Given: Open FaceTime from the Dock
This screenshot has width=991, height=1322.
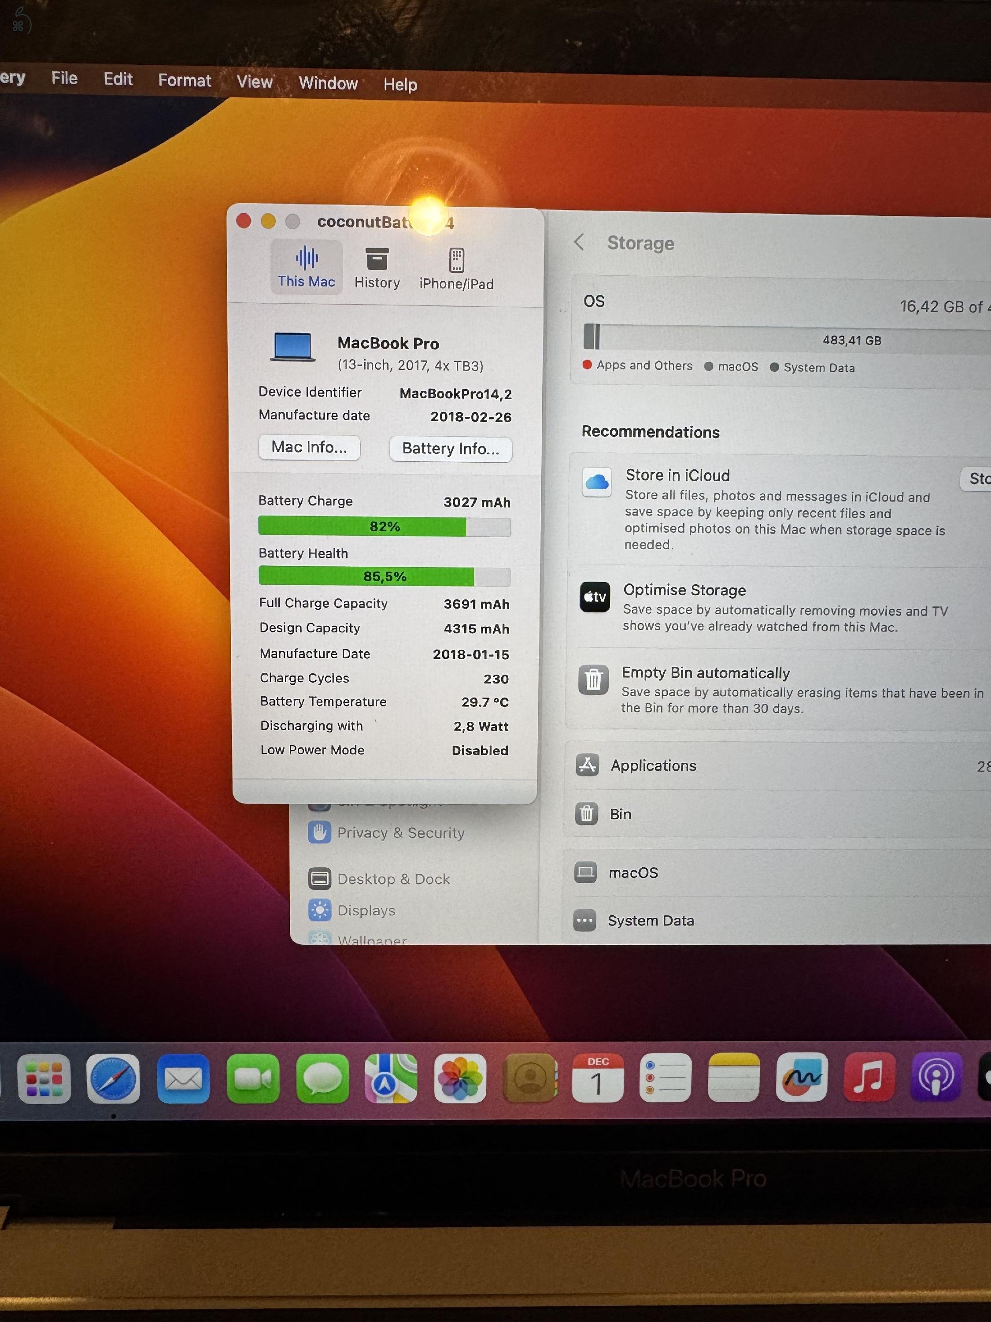Looking at the screenshot, I should (x=253, y=1079).
